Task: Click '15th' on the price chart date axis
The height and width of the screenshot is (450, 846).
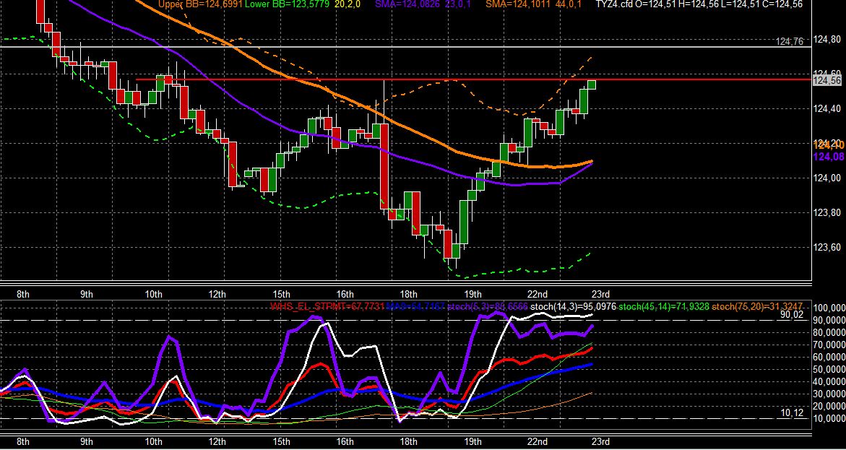Action: [281, 294]
